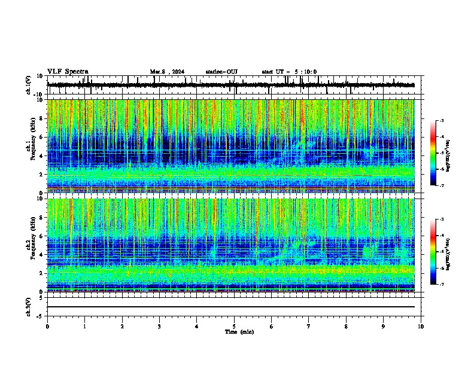Click the ch.2 log(PSD) color bar label
The width and height of the screenshot is (474, 366).
(x=448, y=254)
